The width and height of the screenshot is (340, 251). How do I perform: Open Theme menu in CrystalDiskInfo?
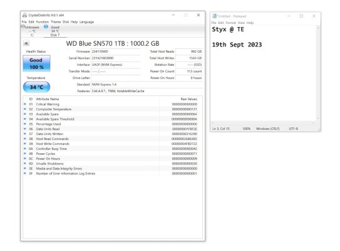click(56, 22)
